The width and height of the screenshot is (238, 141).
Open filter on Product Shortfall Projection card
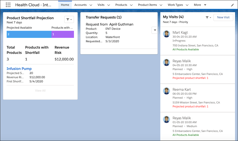(69, 19)
